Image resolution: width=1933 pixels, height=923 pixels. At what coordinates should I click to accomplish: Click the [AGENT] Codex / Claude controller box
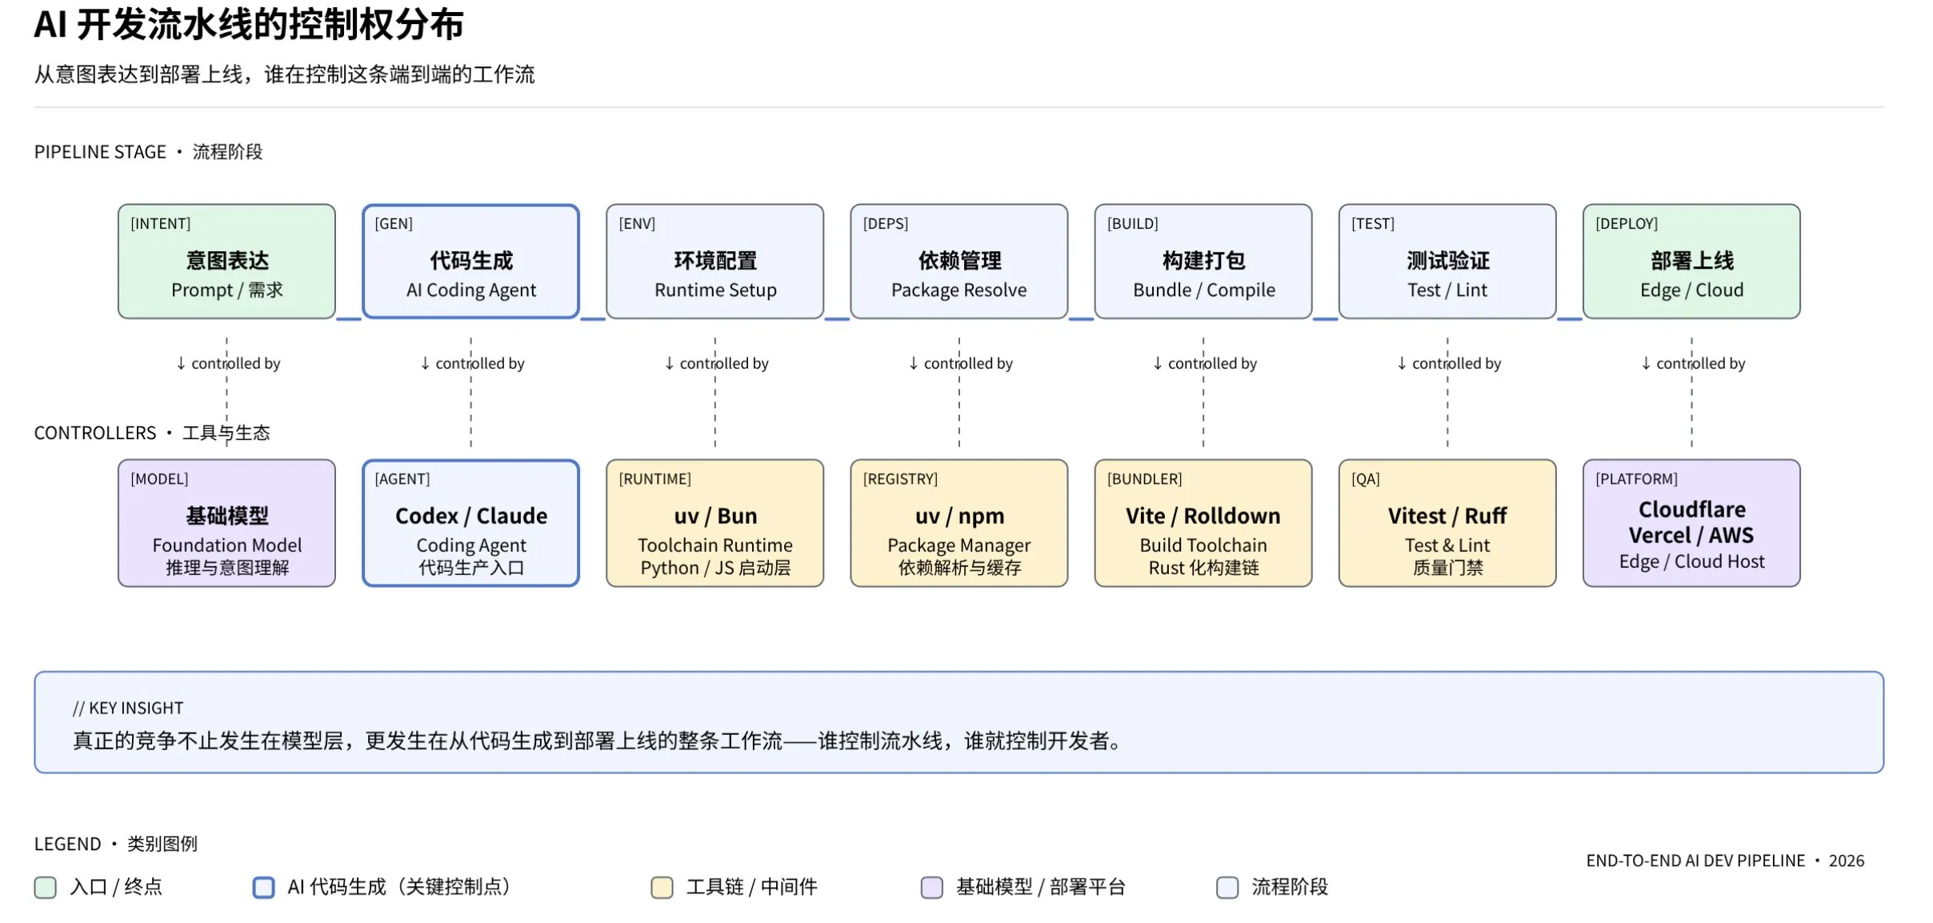pos(470,523)
